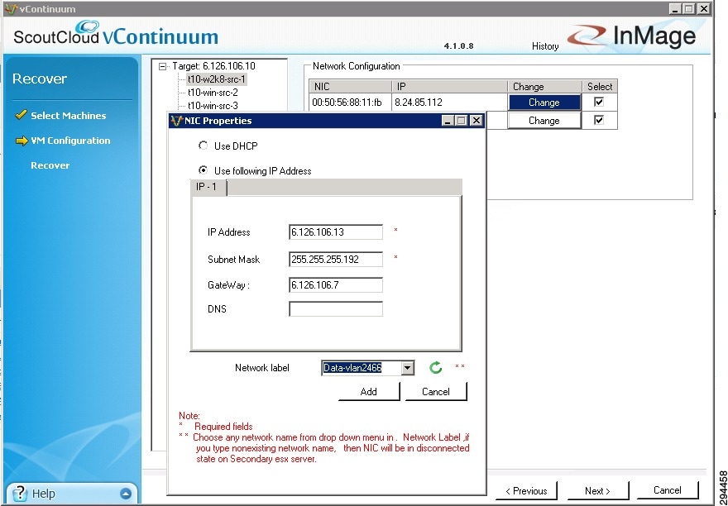Image resolution: width=728 pixels, height=506 pixels.
Task: Open the Network label dropdown arrow
Action: (407, 368)
